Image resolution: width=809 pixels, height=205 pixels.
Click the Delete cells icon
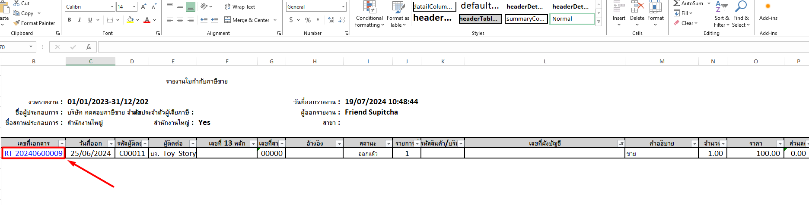point(637,7)
